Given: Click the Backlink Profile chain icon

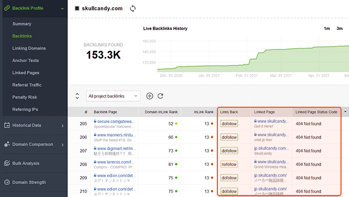Looking at the screenshot, I should (7, 8).
